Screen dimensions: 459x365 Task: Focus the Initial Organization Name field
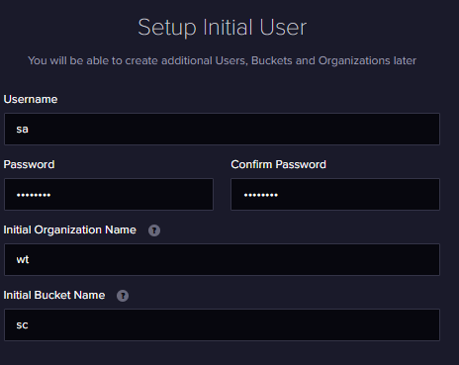[x=222, y=259]
